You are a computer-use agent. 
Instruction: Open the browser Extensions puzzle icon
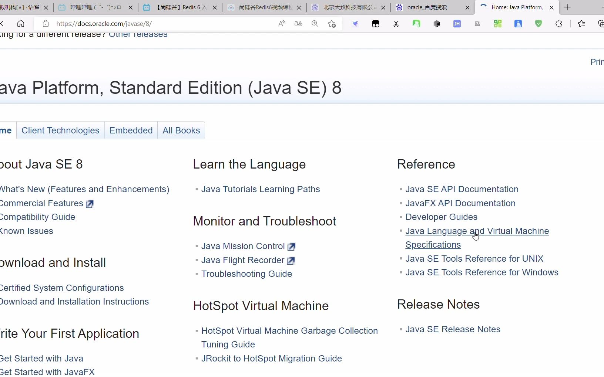559,24
